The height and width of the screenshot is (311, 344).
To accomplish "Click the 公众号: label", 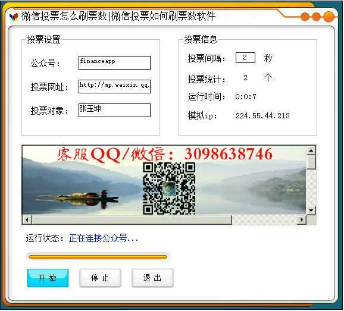I will 45,64.
